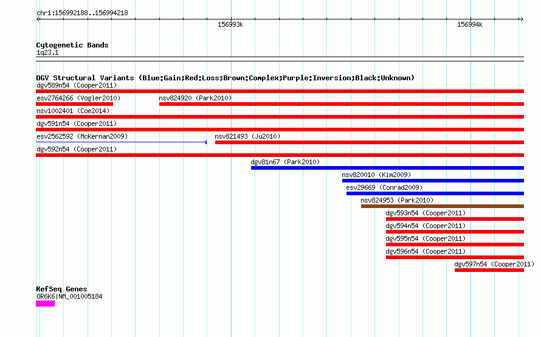Click the Cytogenetic Bands track title
The width and height of the screenshot is (541, 337).
click(72, 45)
